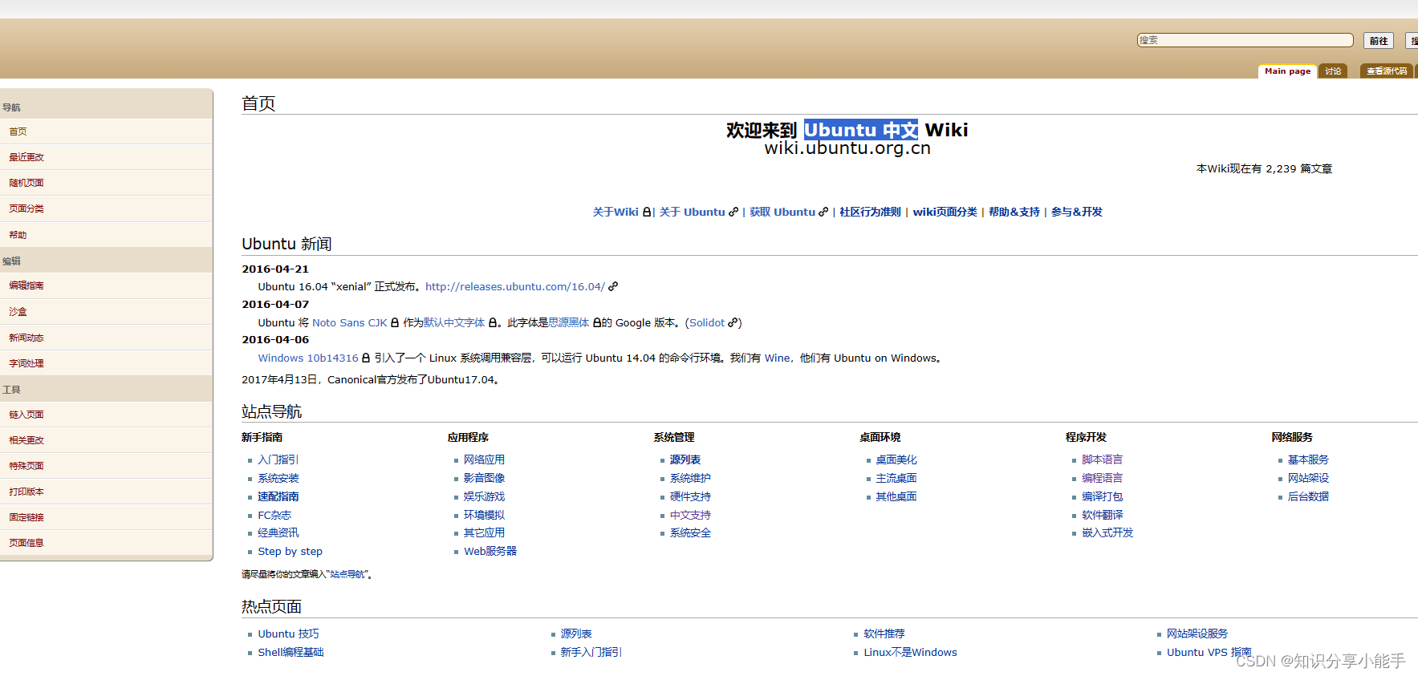Image resolution: width=1418 pixels, height=676 pixels.
Task: Click the search input field
Action: pyautogui.click(x=1245, y=40)
